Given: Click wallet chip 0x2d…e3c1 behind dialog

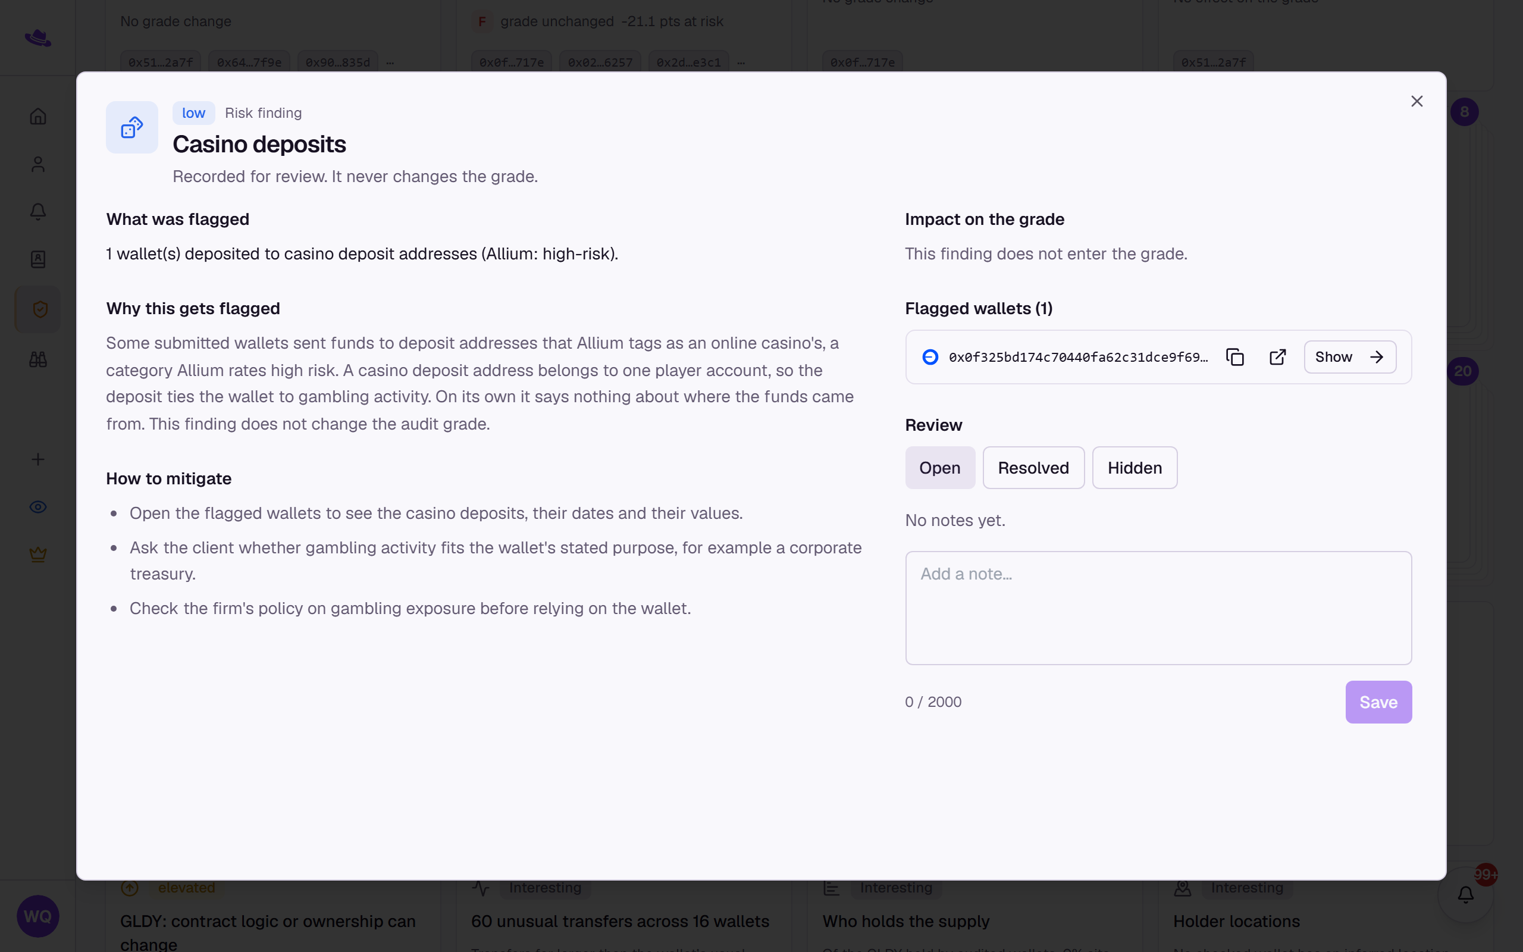Looking at the screenshot, I should click(x=688, y=62).
